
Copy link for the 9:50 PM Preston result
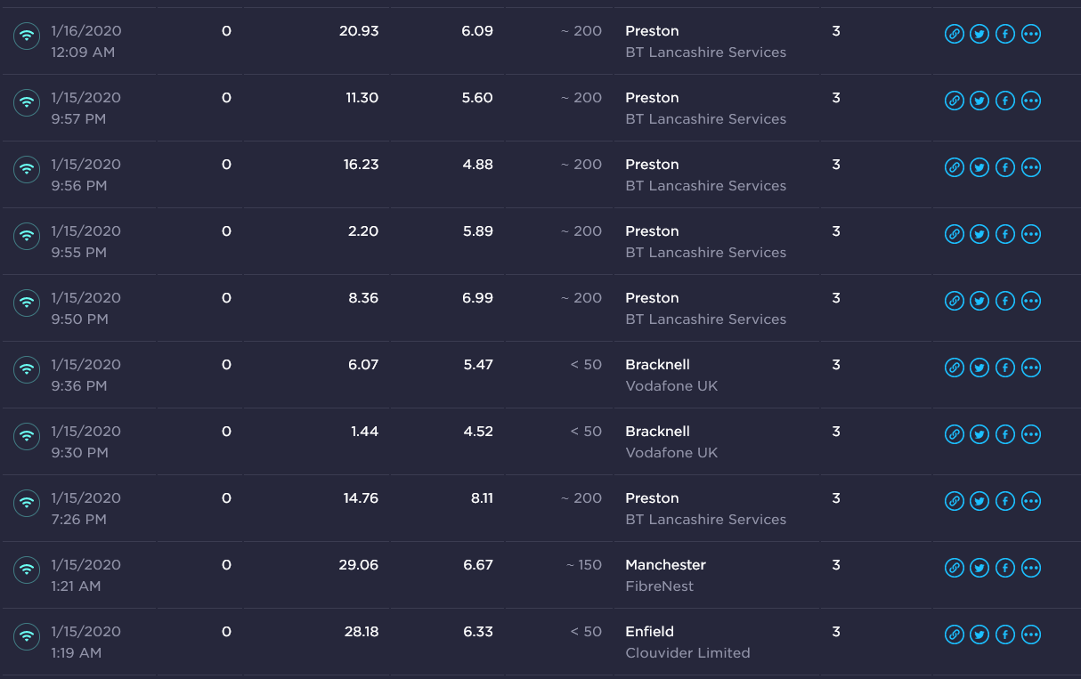click(x=954, y=302)
